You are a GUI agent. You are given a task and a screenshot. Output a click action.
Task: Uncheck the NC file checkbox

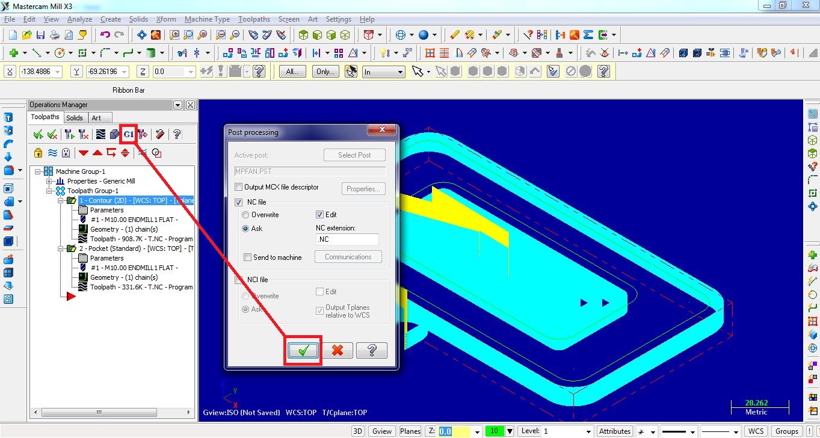239,202
